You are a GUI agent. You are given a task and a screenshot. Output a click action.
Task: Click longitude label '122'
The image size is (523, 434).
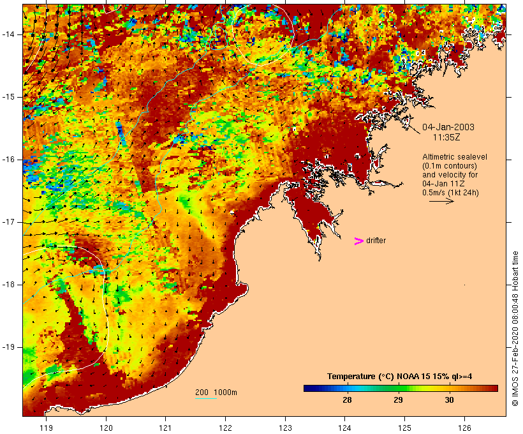(x=226, y=428)
